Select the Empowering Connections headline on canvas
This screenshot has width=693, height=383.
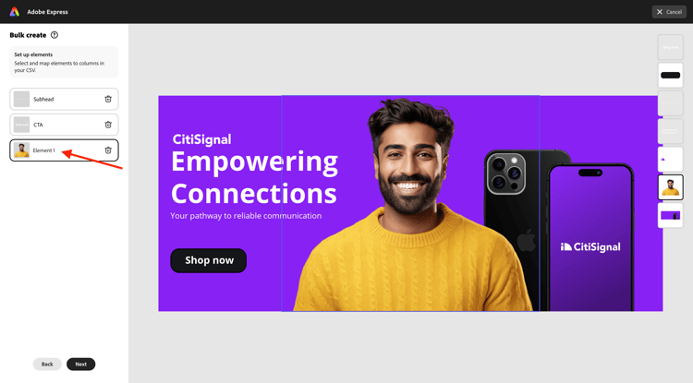(255, 177)
